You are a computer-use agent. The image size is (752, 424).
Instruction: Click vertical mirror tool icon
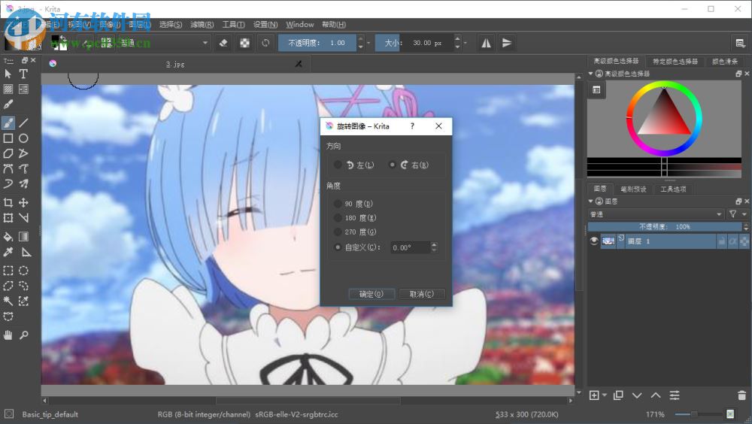tap(506, 43)
